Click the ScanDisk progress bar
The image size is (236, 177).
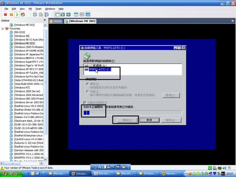pos(132,113)
